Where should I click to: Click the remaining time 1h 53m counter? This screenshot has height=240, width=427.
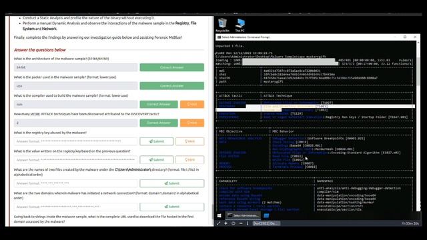tap(410, 223)
